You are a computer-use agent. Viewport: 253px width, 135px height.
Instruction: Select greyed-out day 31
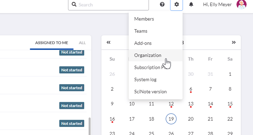pyautogui.click(x=210, y=74)
